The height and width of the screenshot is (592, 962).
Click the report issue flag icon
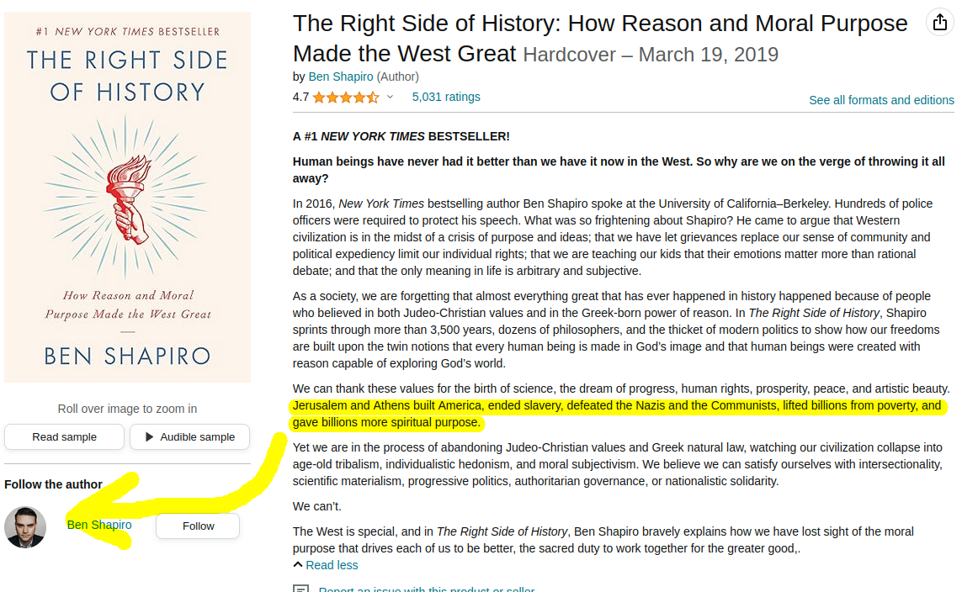[300, 589]
